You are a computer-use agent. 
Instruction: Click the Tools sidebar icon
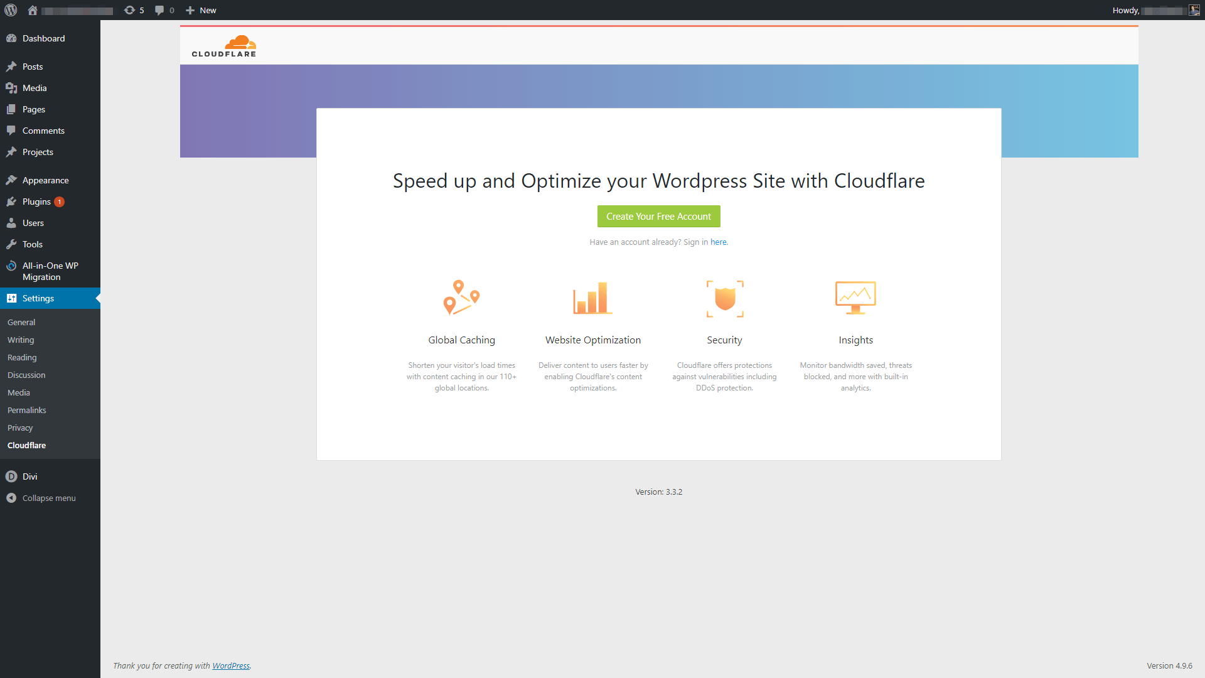(x=11, y=244)
